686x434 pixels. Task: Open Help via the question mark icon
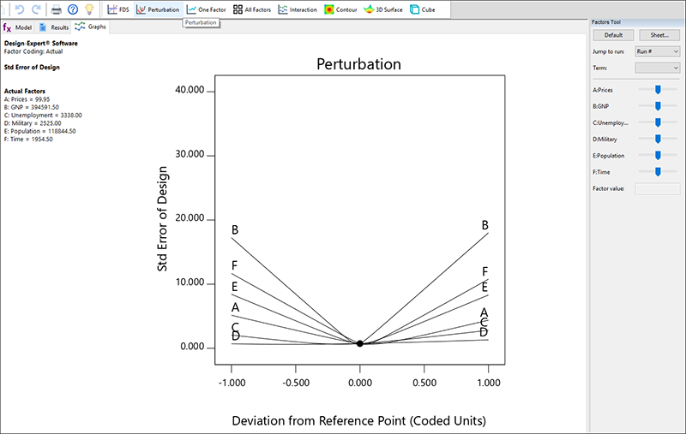73,9
